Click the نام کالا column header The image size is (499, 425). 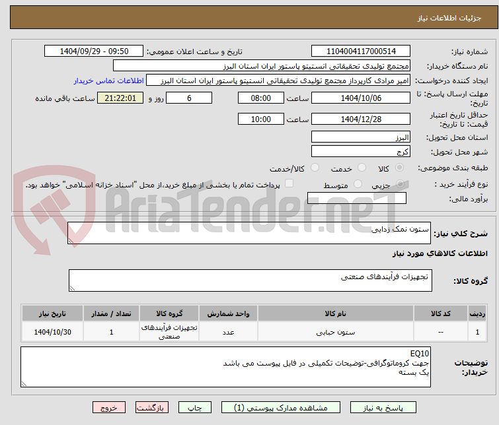(336, 313)
